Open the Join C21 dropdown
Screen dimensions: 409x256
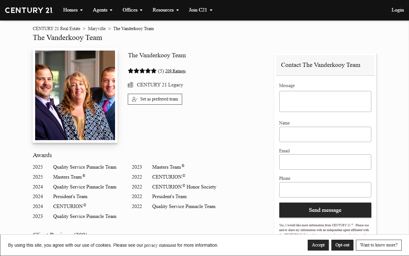pos(200,10)
